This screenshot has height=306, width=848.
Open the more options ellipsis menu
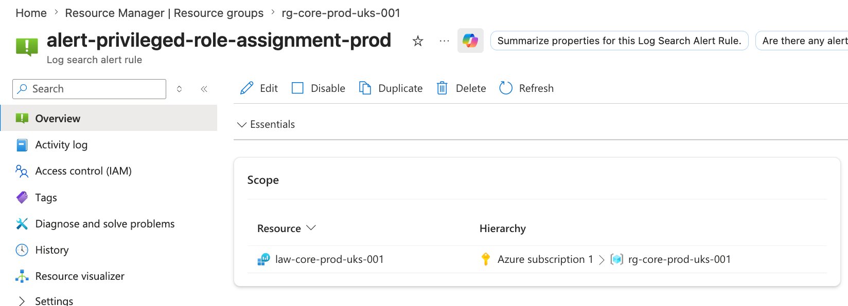point(444,41)
